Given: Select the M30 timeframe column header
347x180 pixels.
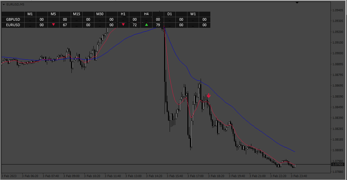Looking at the screenshot, I should coord(100,14).
